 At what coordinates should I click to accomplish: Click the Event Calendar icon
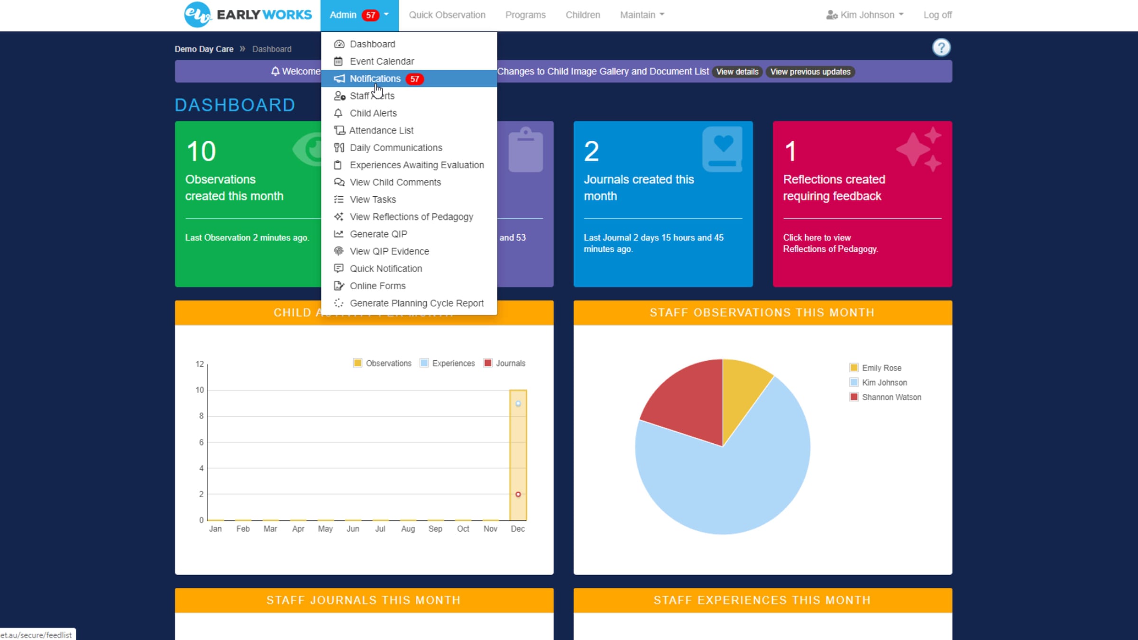click(x=338, y=61)
